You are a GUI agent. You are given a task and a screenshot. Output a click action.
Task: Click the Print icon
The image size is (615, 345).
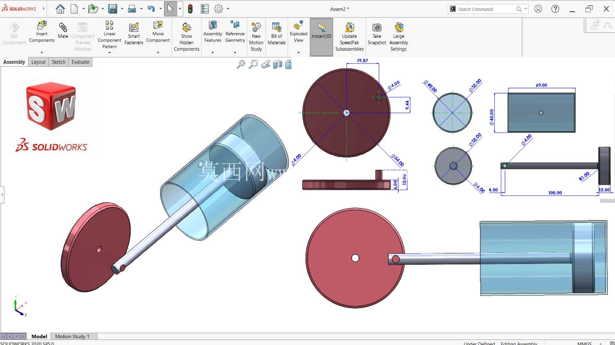click(x=132, y=9)
